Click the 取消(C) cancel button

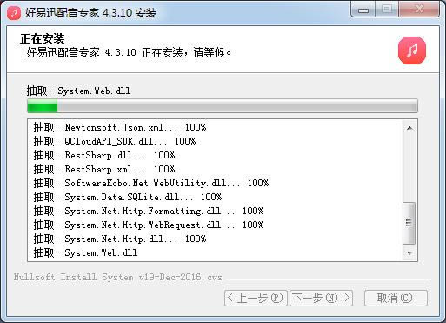[x=396, y=298]
